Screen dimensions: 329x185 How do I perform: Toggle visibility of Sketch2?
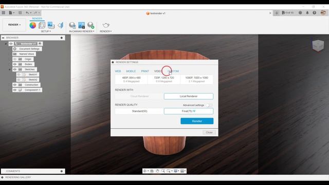19,80
